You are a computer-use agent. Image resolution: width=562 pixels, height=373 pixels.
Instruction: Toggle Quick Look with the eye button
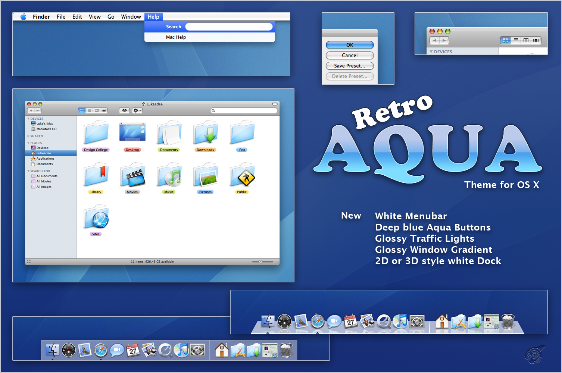[x=125, y=110]
